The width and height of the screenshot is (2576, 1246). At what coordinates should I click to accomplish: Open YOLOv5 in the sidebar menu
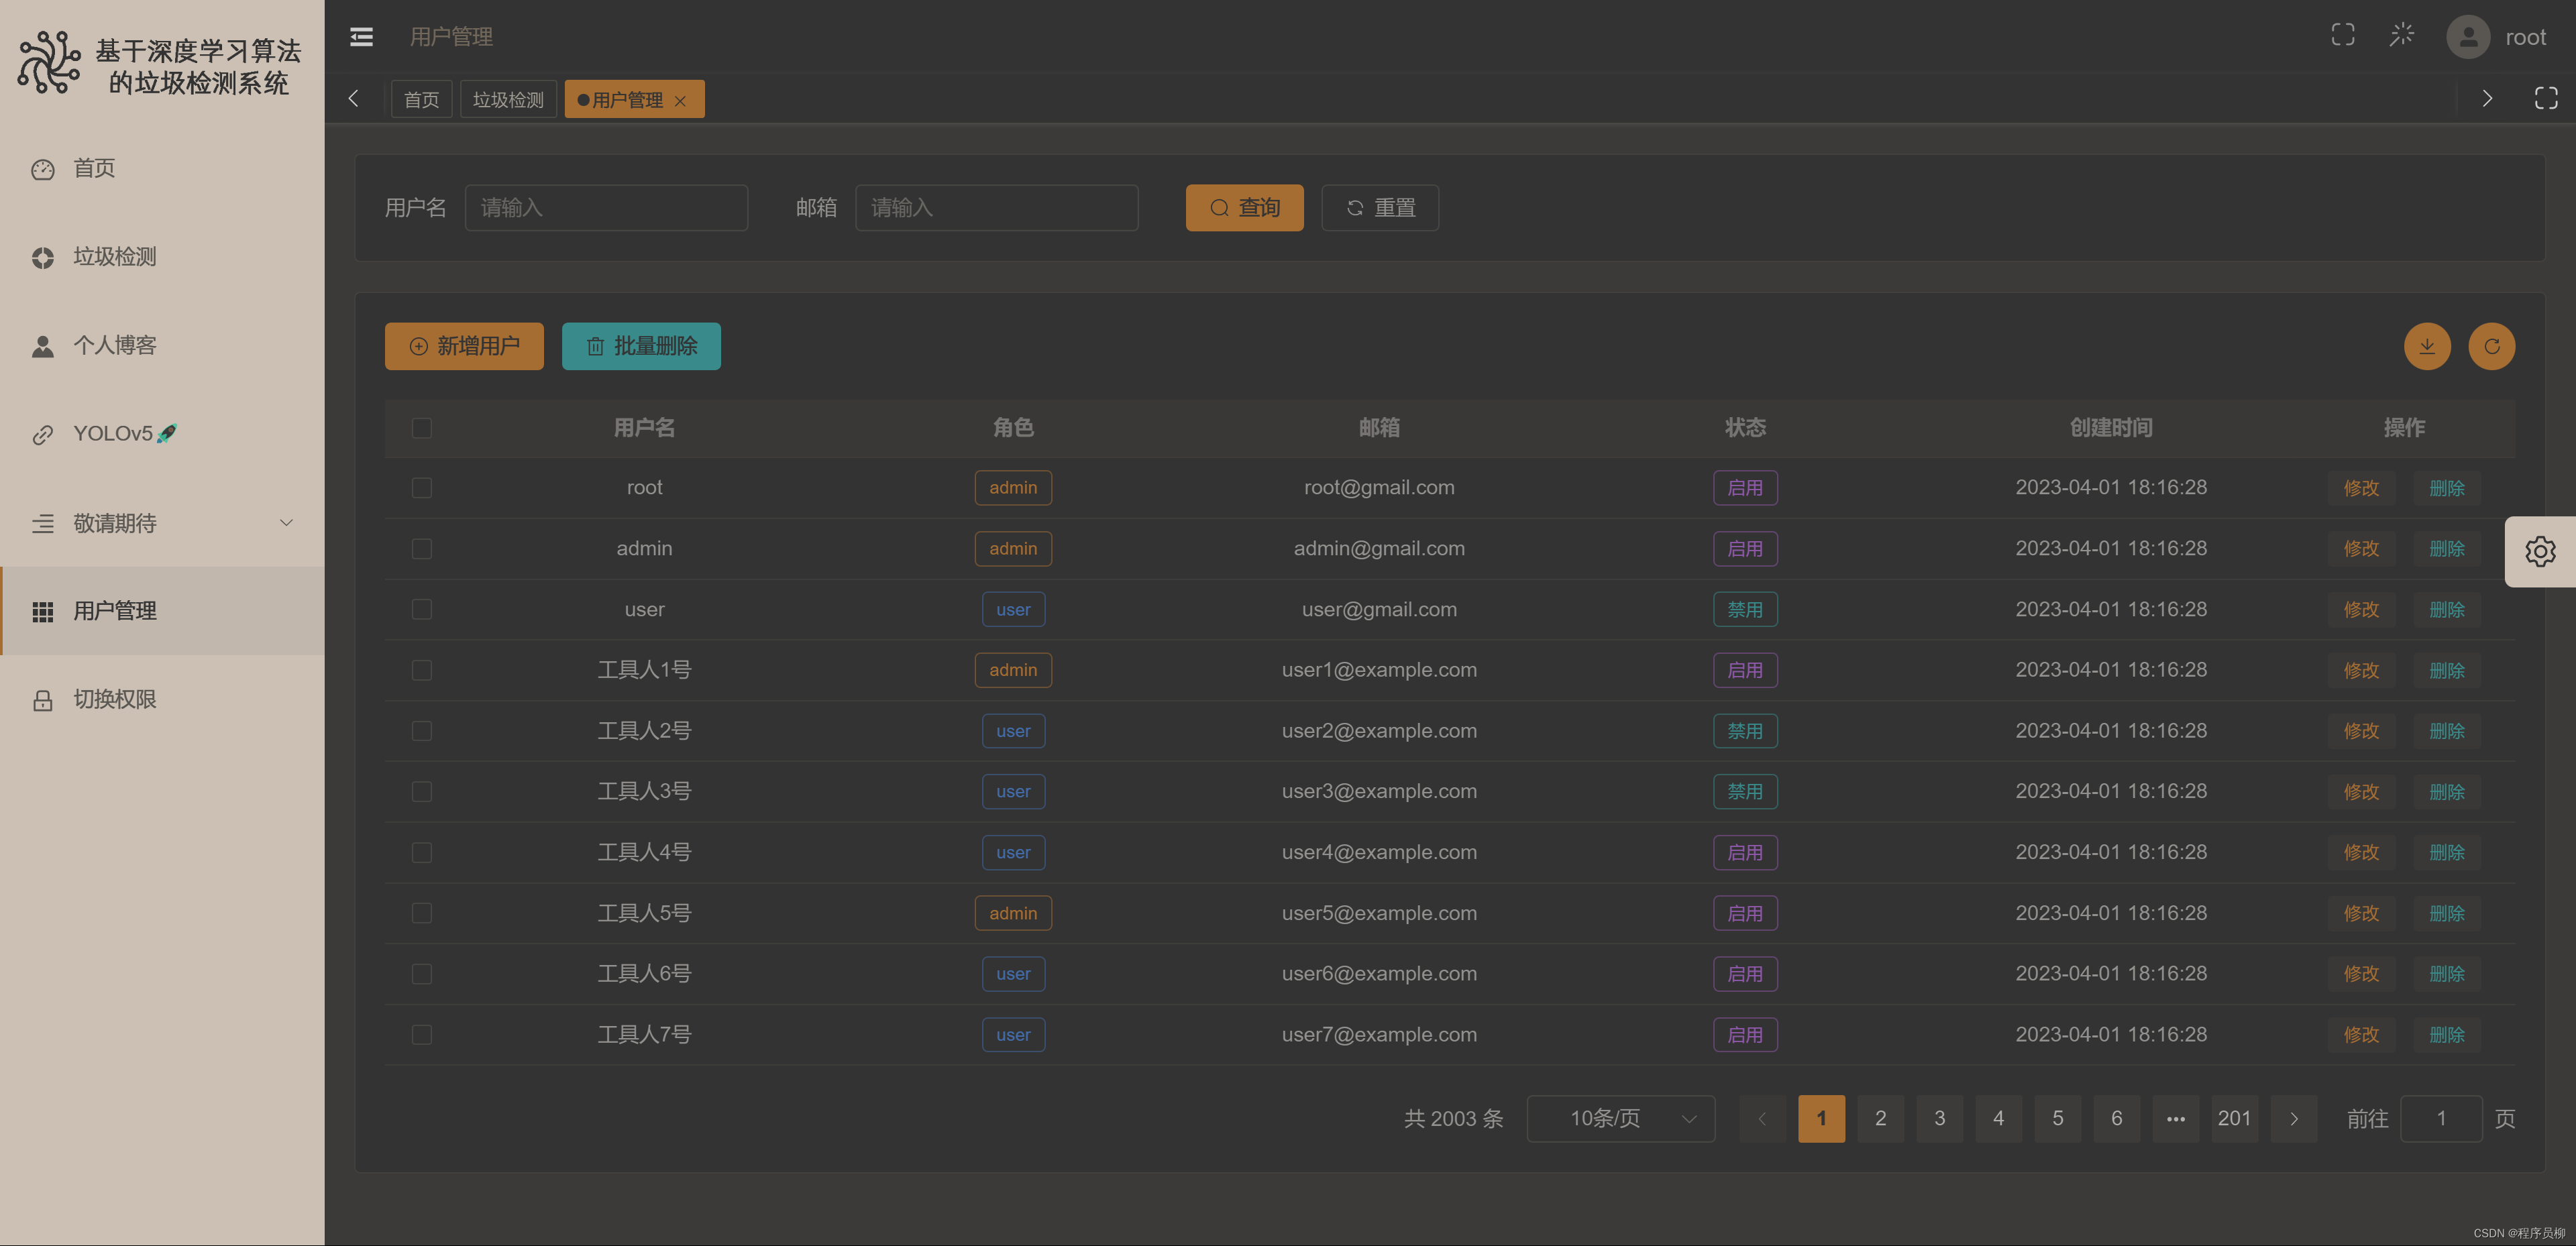click(x=162, y=434)
